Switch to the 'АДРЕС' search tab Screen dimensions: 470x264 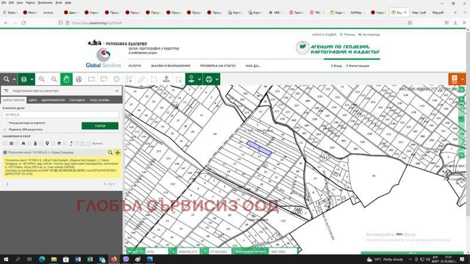(32, 100)
